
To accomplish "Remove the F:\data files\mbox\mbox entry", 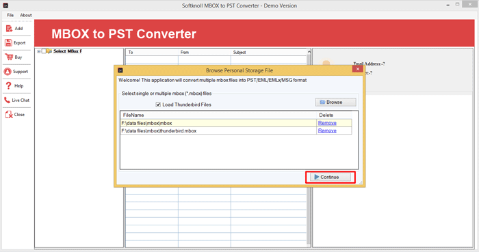I will coord(327,123).
